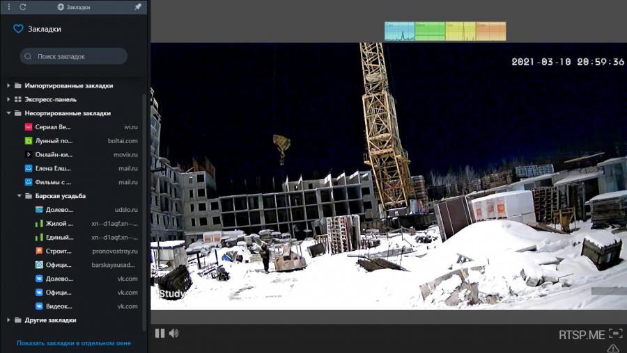
Task: Open the pronovostroy.ru bookmark Строит...
Action: click(59, 251)
